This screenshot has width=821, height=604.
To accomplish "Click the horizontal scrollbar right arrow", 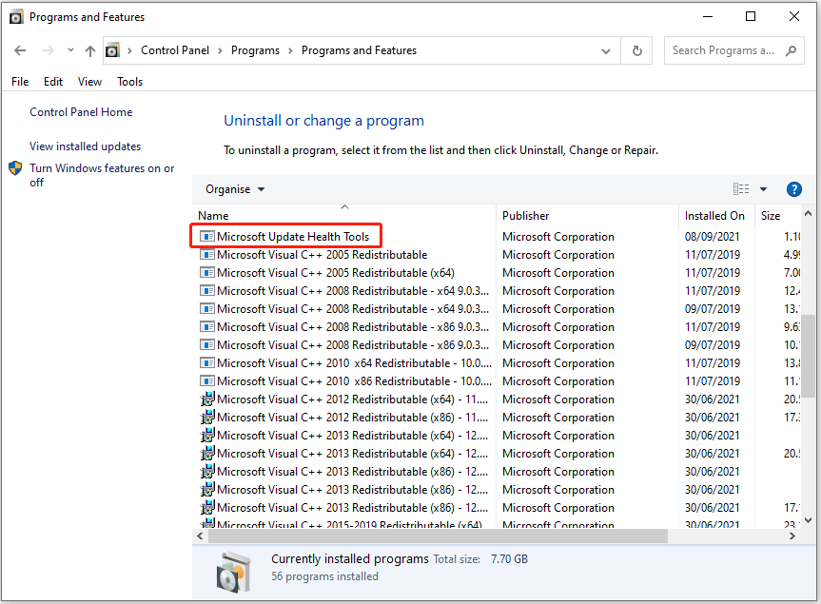I will click(x=792, y=536).
